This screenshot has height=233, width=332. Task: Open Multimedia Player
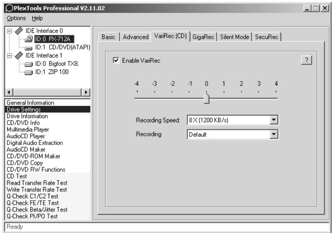click(x=47, y=129)
